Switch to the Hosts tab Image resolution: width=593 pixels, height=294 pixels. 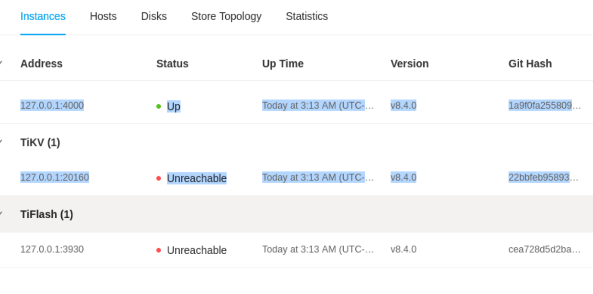coord(103,16)
